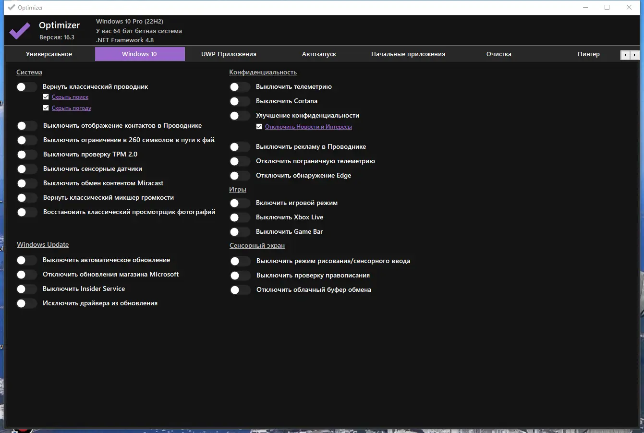Viewport: 644px width, 433px height.
Task: Enable Отключить обновления магазина Microsoft
Action: pyautogui.click(x=27, y=275)
